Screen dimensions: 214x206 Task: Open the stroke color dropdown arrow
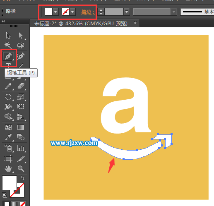(x=72, y=12)
